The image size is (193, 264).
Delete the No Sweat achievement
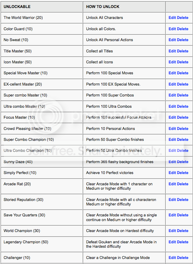(x=183, y=40)
